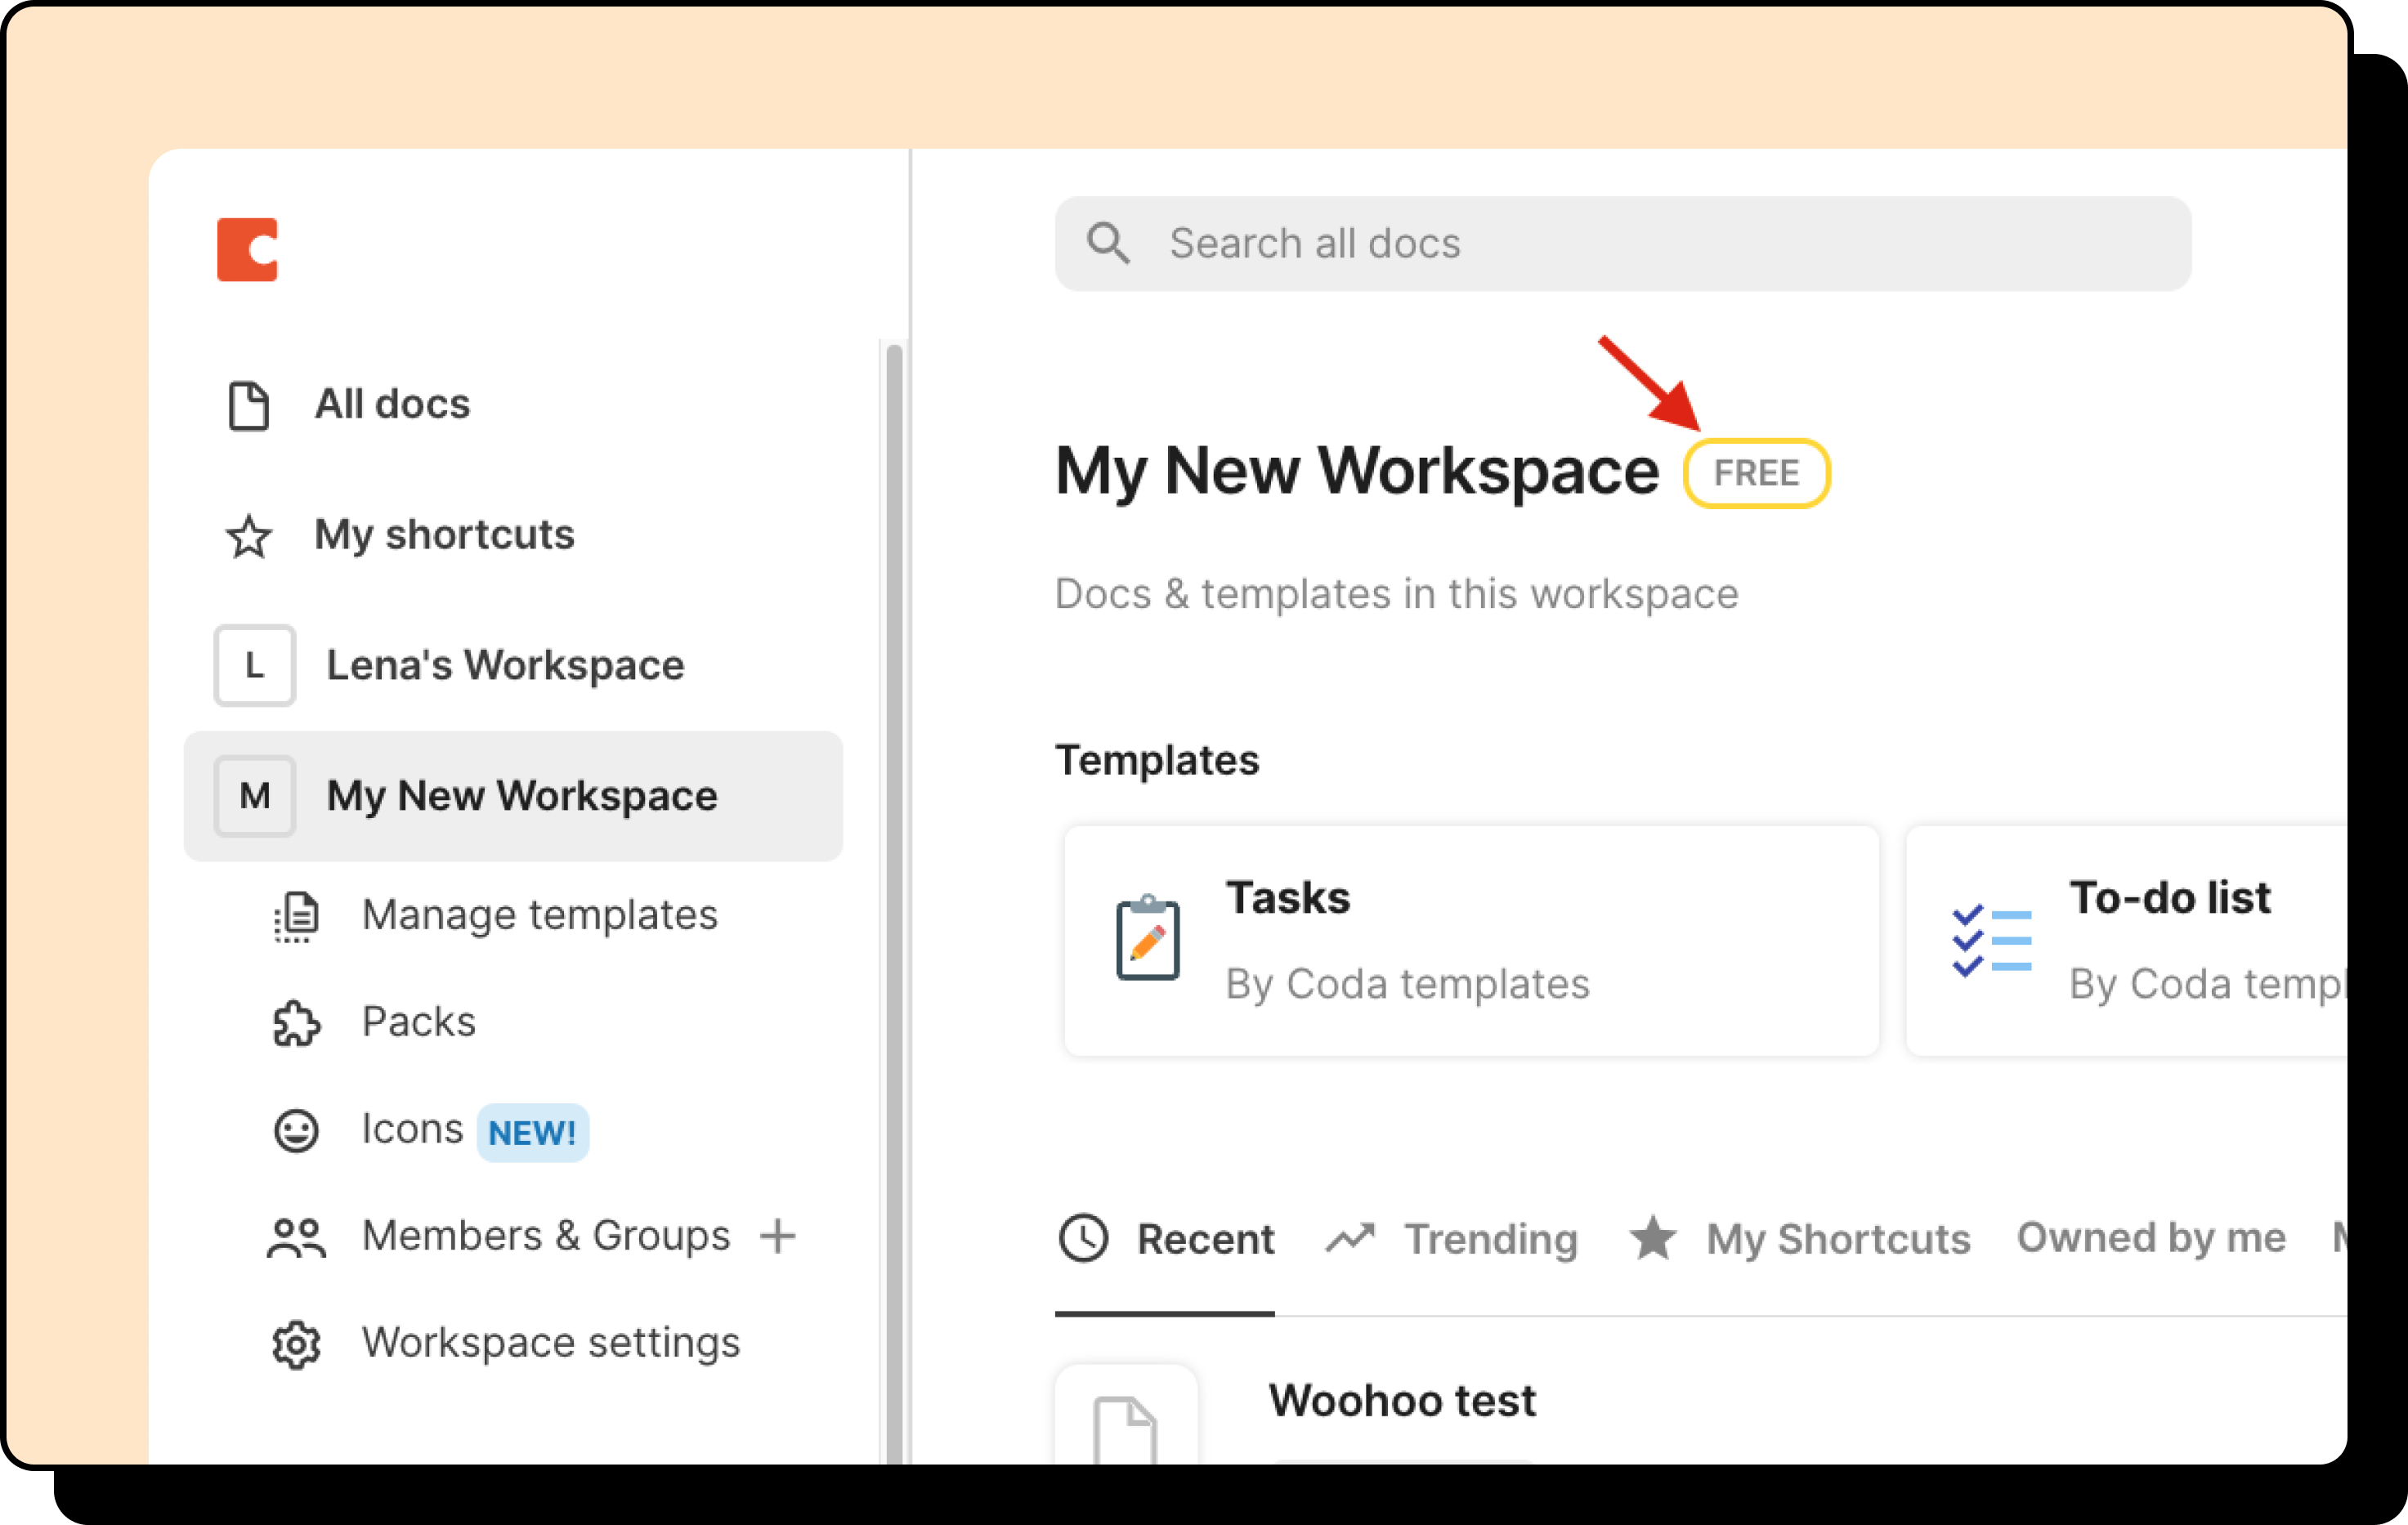Open Manage templates from the sidebar
2408x1525 pixels.
[x=539, y=914]
